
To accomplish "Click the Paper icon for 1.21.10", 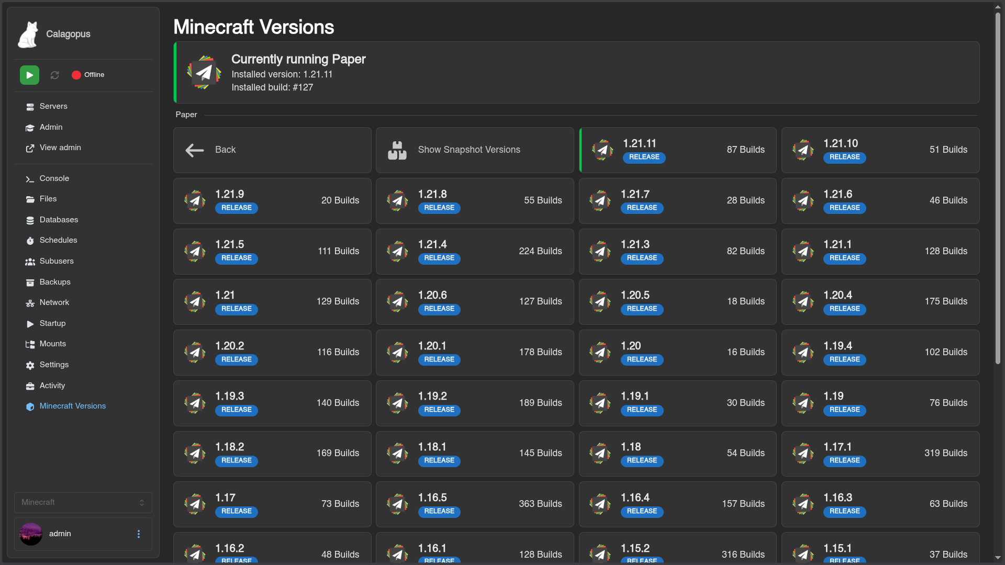I will [x=803, y=150].
